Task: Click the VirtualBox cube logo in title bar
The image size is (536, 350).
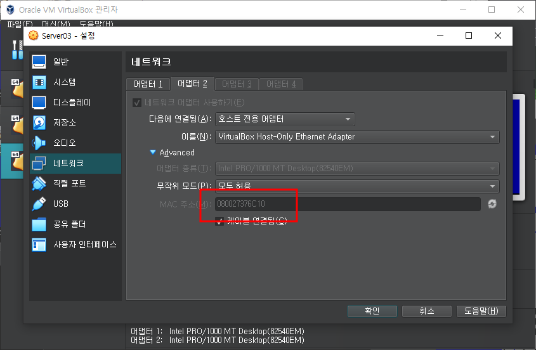Action: [x=11, y=10]
